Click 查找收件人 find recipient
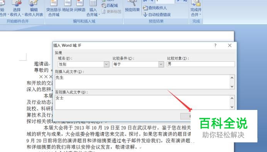The image size is (267, 152). 155,8
